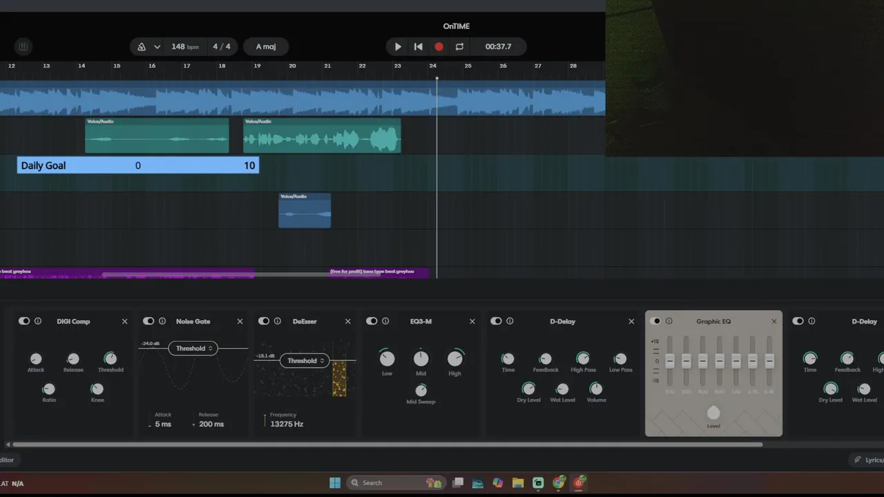Open the info icon on Noise Gate
884x497 pixels.
(162, 321)
